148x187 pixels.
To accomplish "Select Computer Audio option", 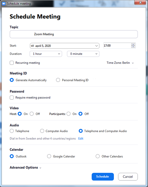I will [42, 131].
